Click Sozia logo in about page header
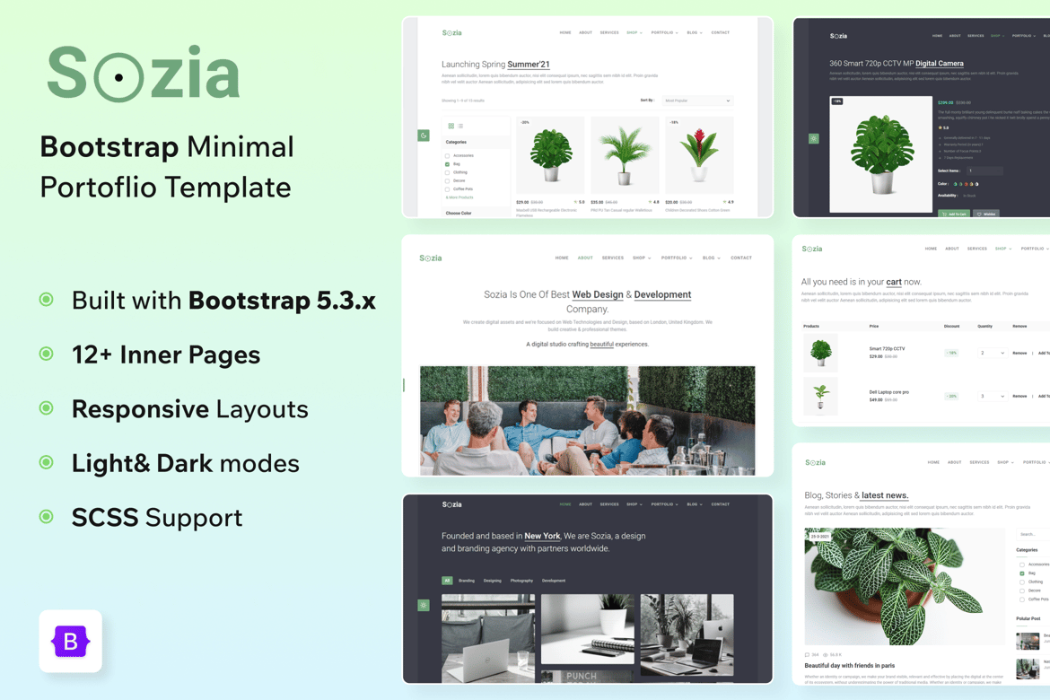The height and width of the screenshot is (700, 1050). pyautogui.click(x=431, y=258)
